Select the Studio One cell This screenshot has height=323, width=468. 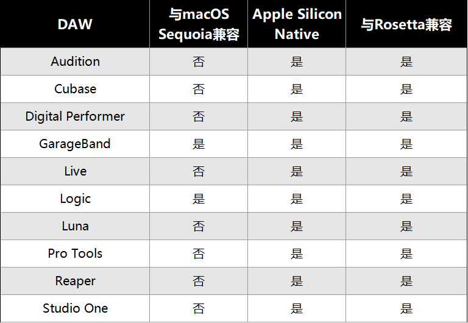[x=75, y=308]
